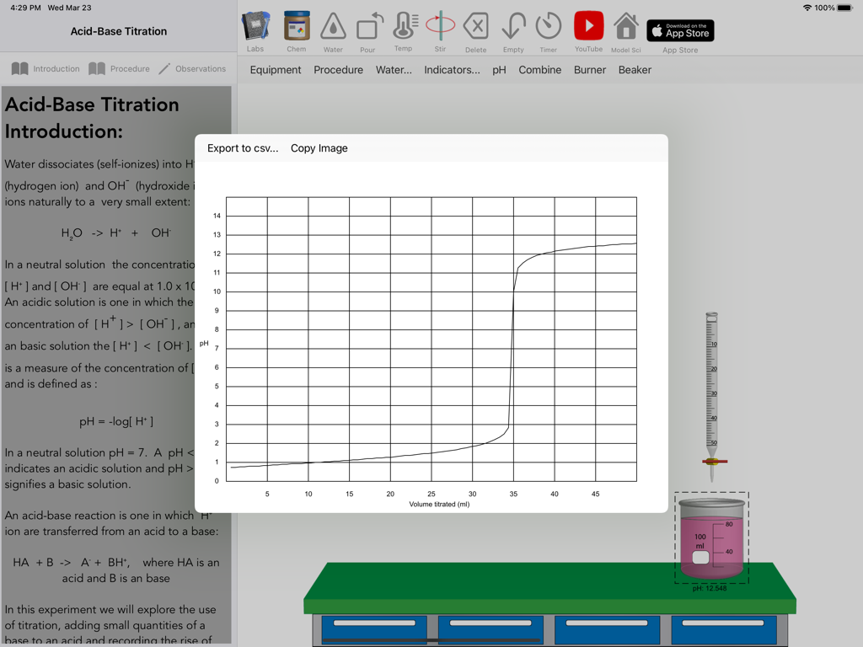Open the Chem reagents tool
Image resolution: width=863 pixels, height=647 pixels.
point(296,29)
